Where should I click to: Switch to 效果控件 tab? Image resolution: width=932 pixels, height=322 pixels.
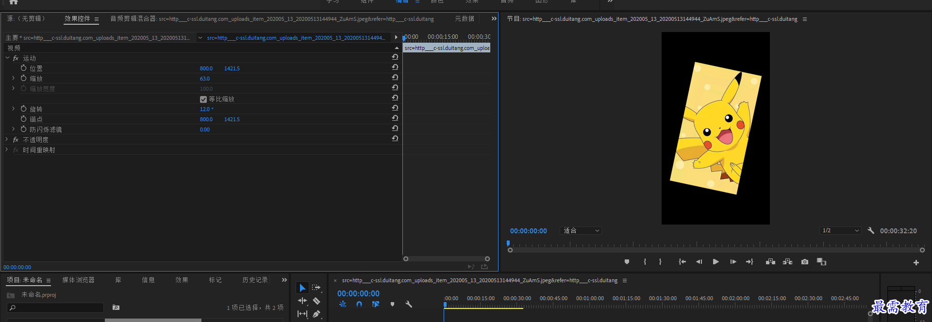coord(77,19)
